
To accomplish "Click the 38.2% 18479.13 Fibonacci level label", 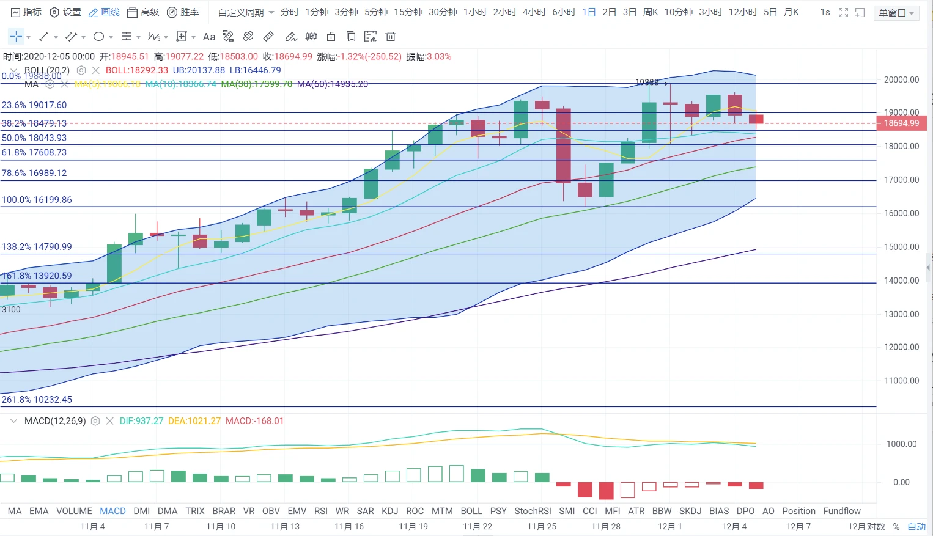I will [x=34, y=123].
